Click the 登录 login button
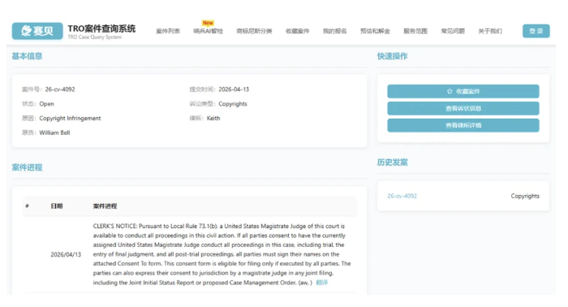The image size is (568, 307). (x=536, y=31)
